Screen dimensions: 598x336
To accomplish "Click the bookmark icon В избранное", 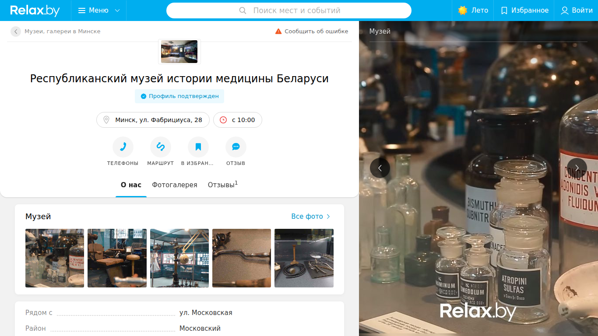I will coord(198,147).
